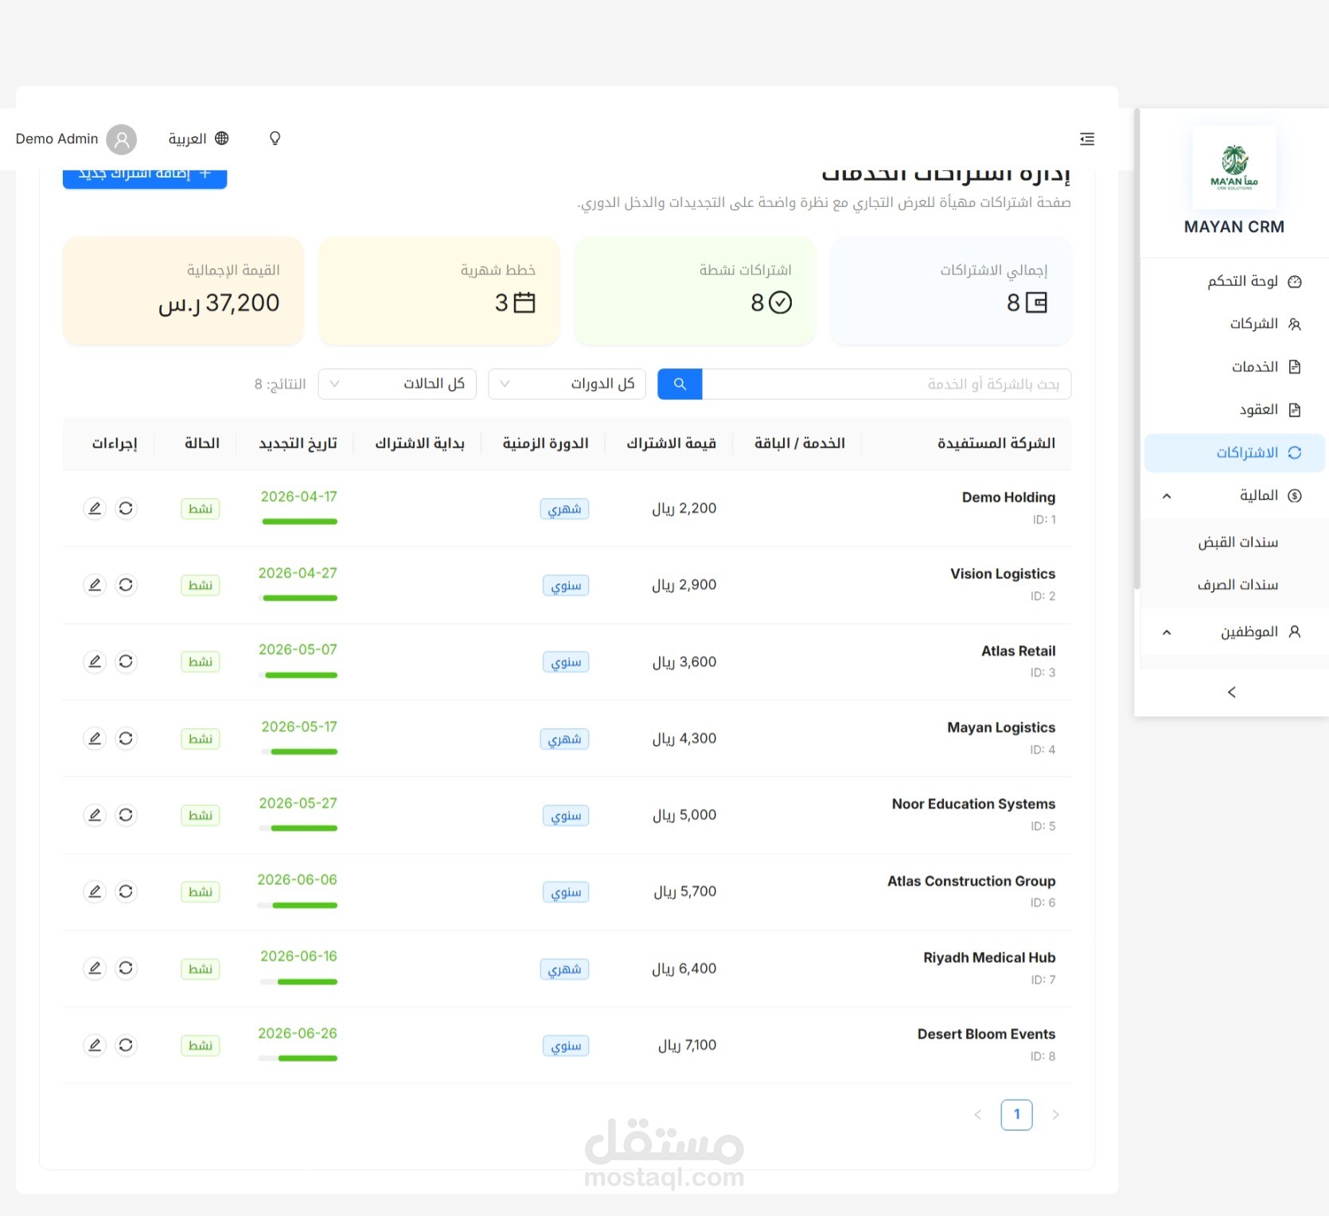Screen dimensions: 1329x1216
Task: Edit the Atlas Retail subscription
Action: (x=95, y=661)
